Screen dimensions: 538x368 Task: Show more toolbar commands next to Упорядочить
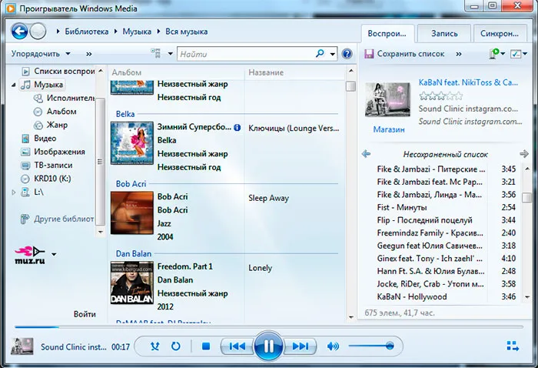click(89, 54)
